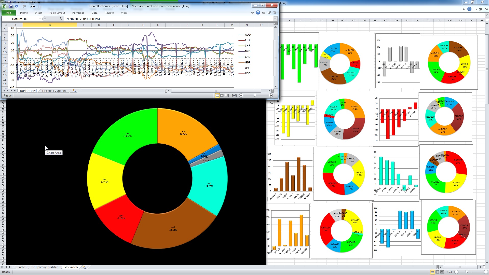Open the Undo history dropdown arrow

20,6
